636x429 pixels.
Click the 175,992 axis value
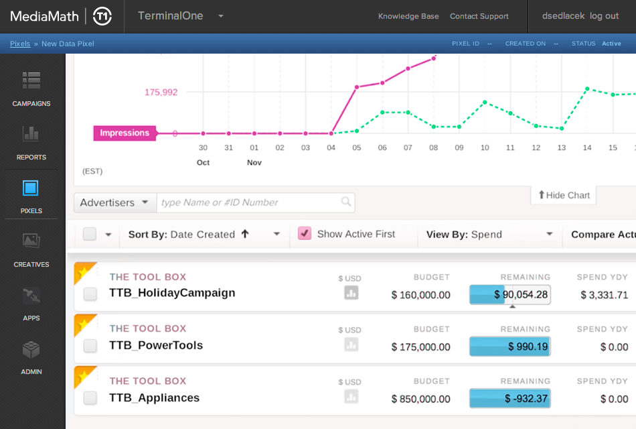point(161,93)
